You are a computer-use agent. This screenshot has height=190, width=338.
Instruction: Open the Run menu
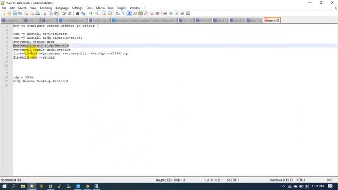click(x=110, y=8)
